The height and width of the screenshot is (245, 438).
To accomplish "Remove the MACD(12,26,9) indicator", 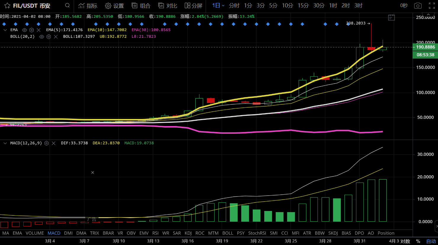I will pos(54,143).
